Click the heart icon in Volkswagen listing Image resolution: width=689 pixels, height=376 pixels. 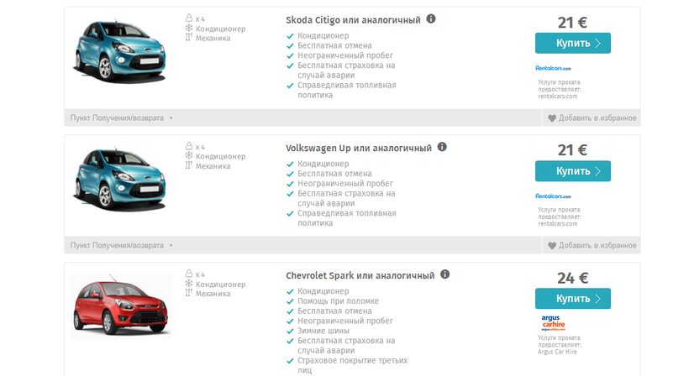click(552, 246)
